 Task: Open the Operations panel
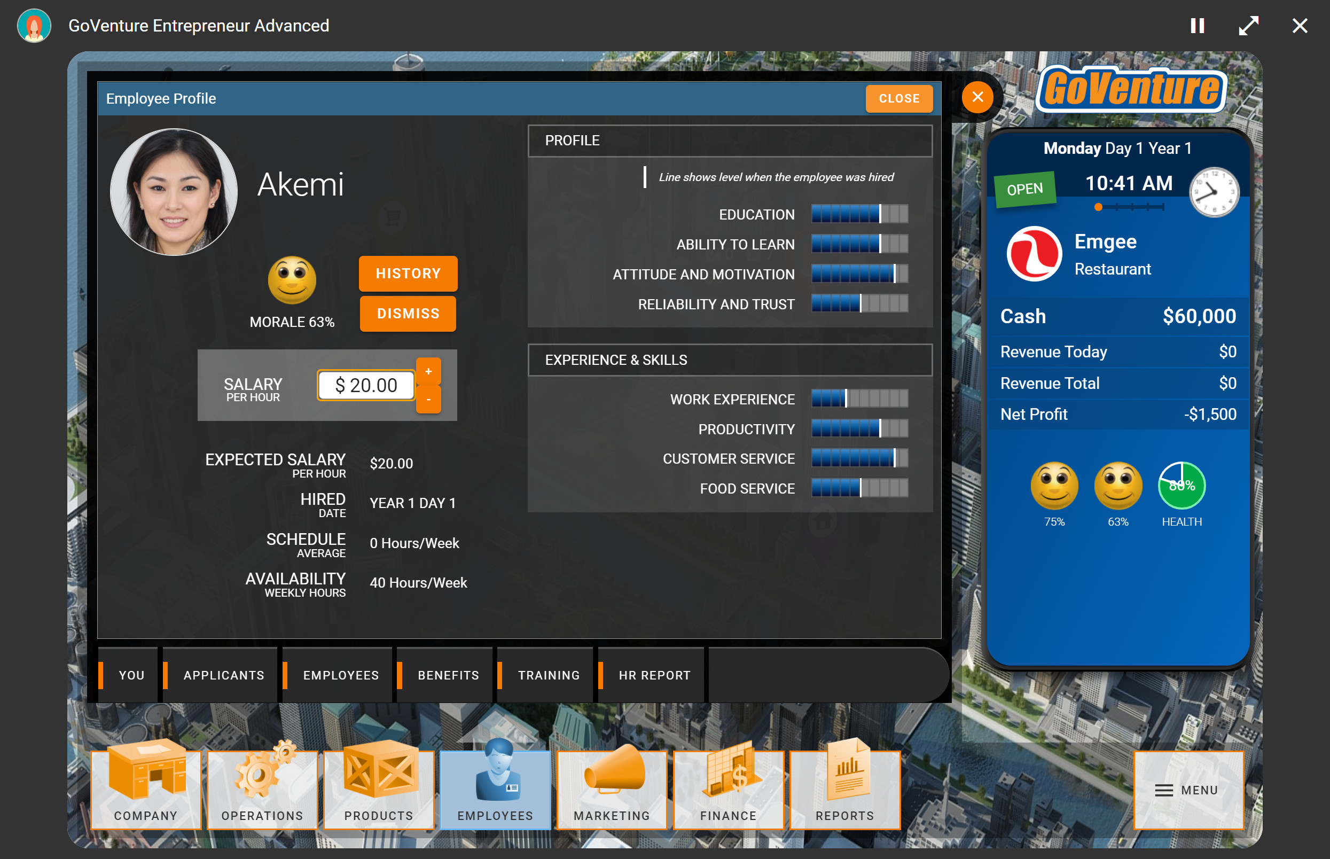click(262, 789)
